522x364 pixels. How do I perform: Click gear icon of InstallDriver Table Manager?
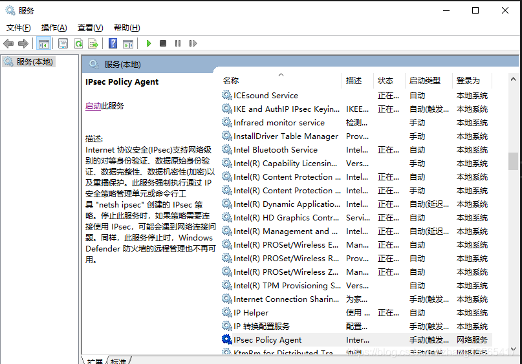point(226,136)
